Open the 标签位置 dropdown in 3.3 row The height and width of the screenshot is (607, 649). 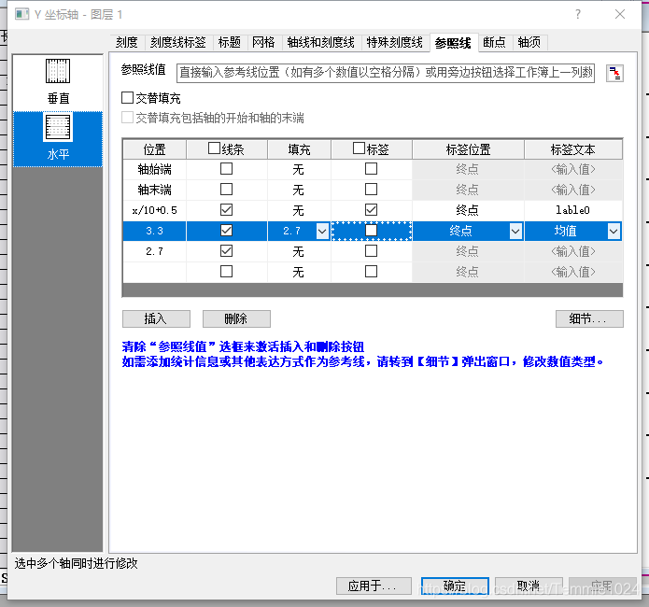pos(515,231)
